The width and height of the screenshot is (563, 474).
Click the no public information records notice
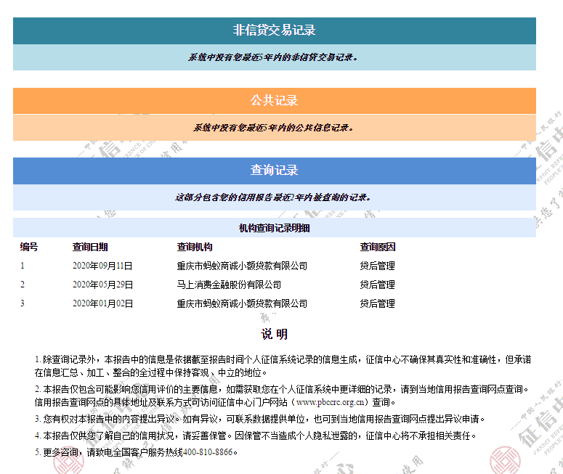point(273,128)
